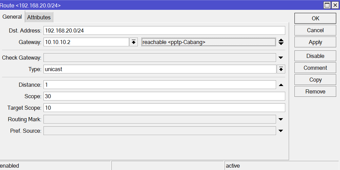
Task: Open the Attributes tab
Action: [39, 17]
